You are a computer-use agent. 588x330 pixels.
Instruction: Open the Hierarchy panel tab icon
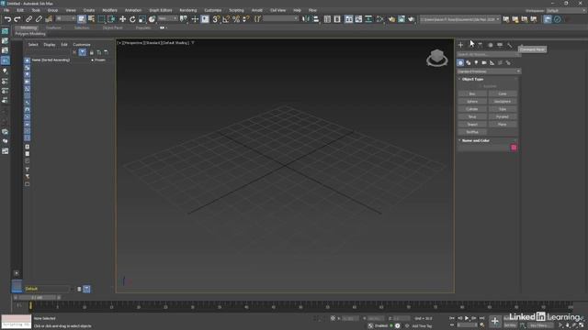click(481, 45)
